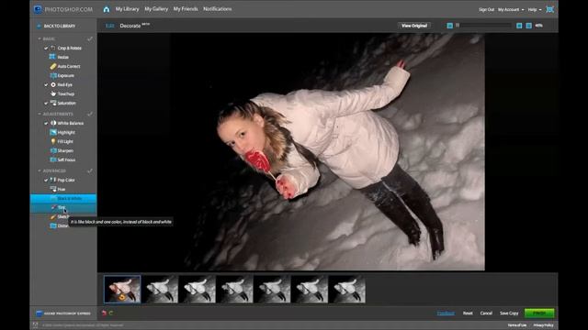
Task: Select the last black-and-white thumbnail
Action: pyautogui.click(x=347, y=290)
